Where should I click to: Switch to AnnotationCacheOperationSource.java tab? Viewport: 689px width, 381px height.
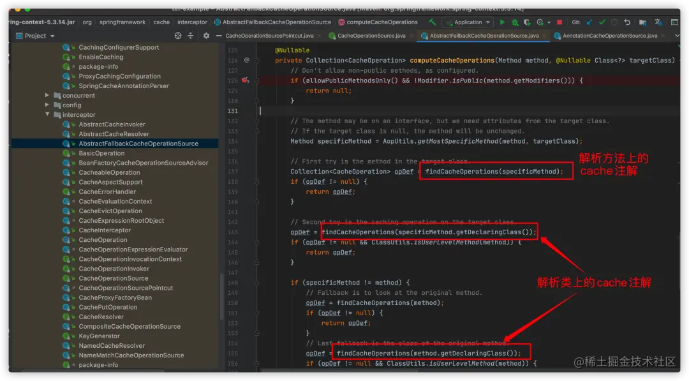(609, 36)
